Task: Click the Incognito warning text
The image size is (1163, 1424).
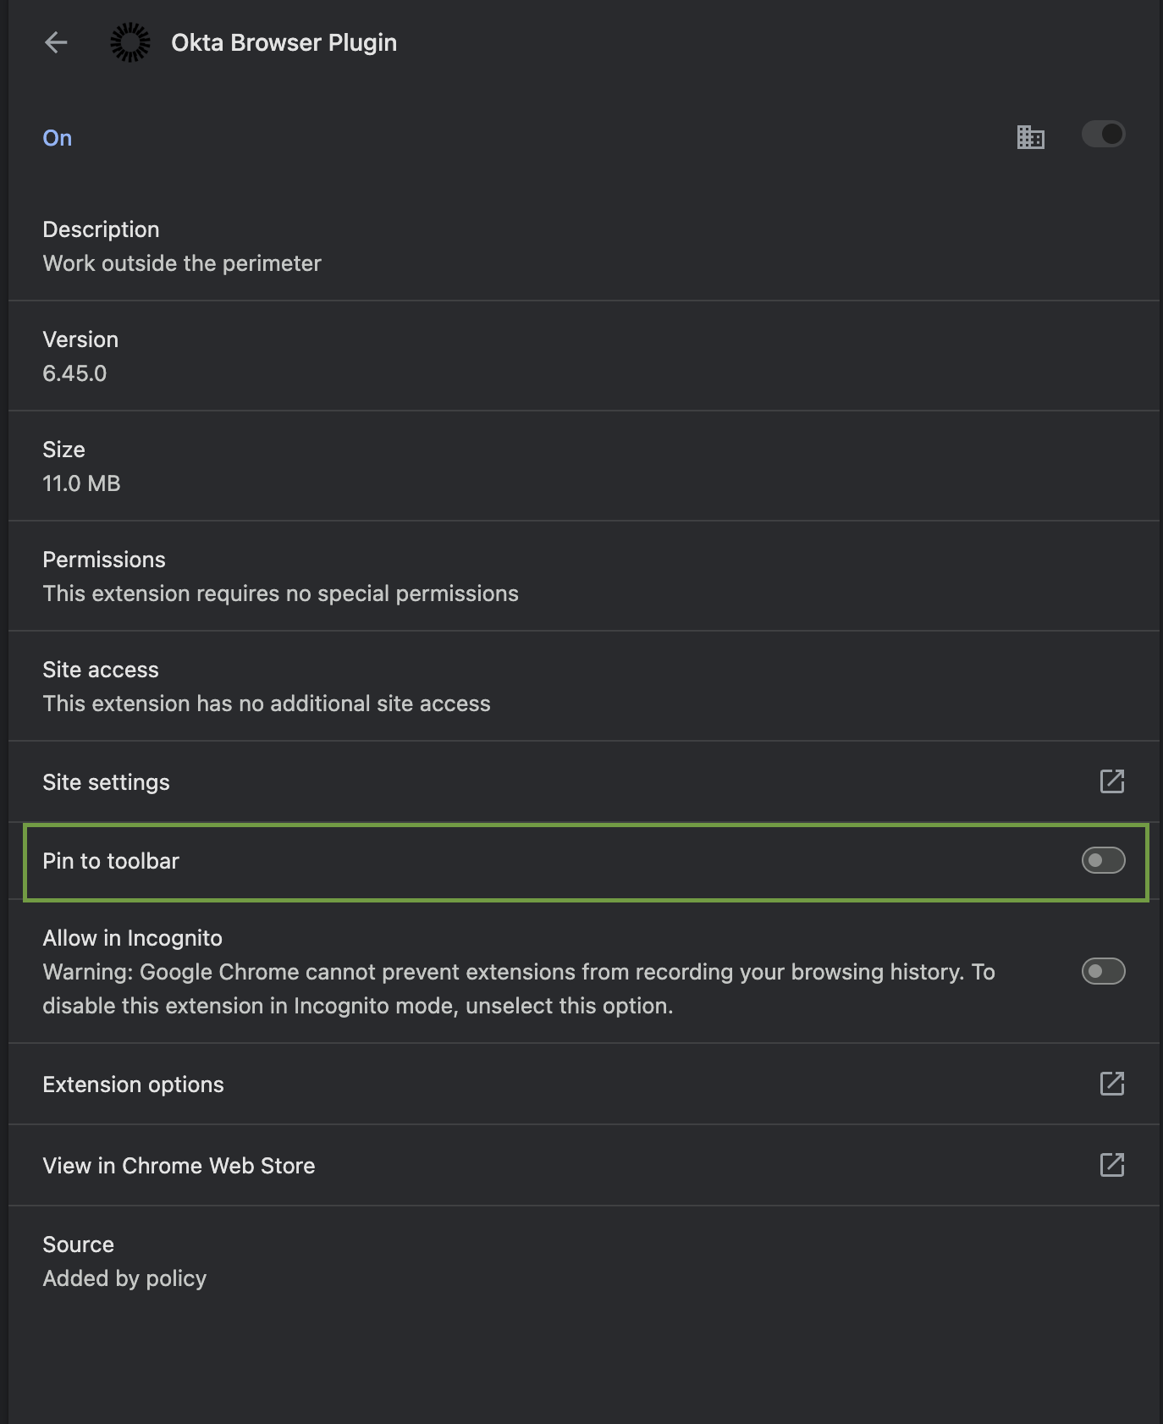Action: [x=518, y=989]
